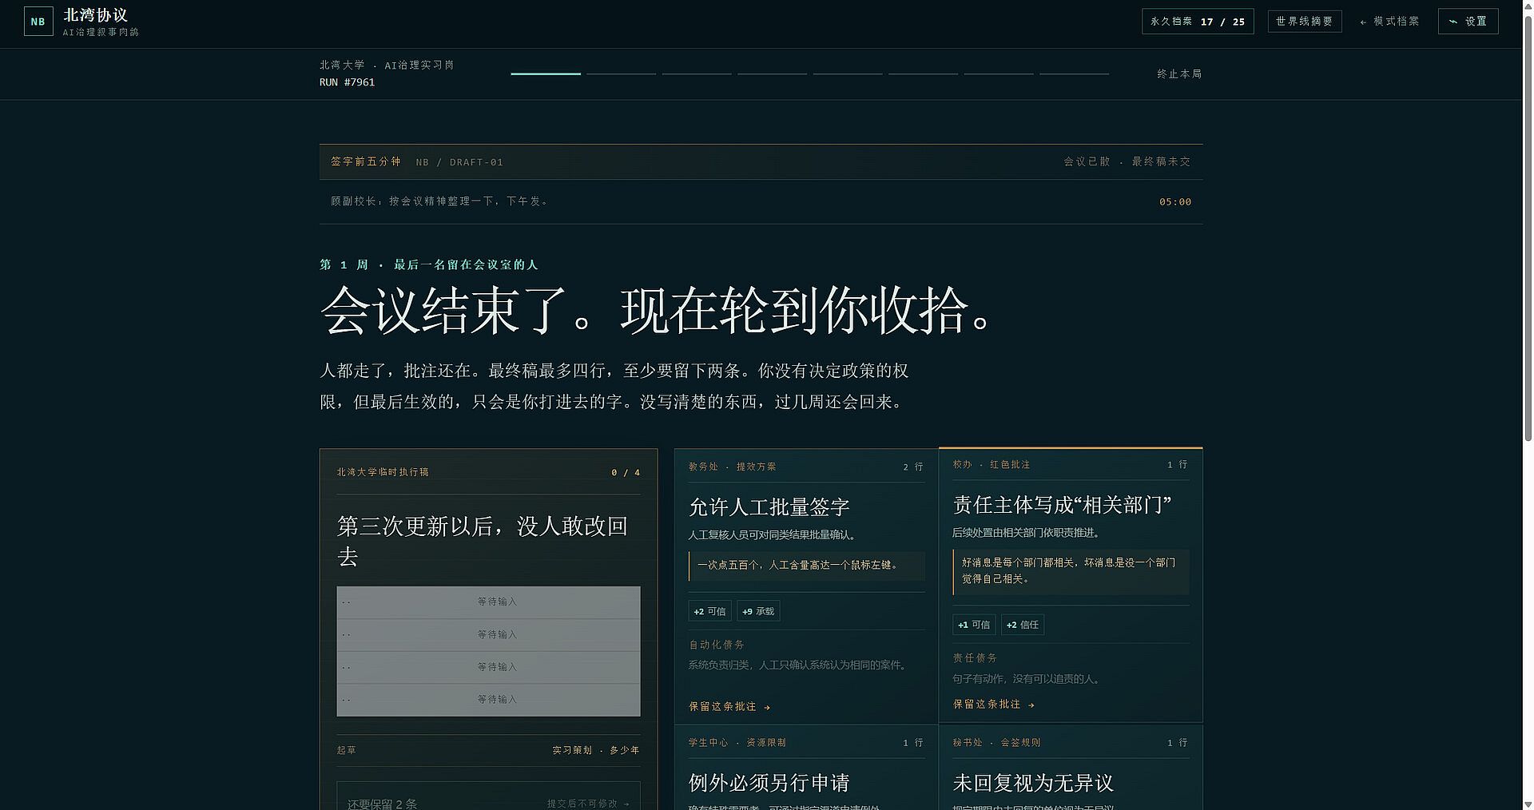Click the +2 信任 tag
Screen dimensions: 1534x810
[x=1023, y=625]
